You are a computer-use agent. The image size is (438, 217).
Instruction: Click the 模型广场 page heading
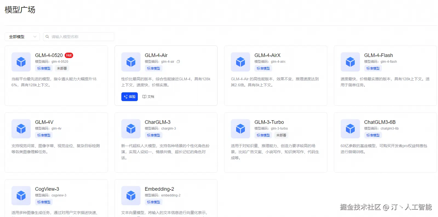click(x=20, y=10)
